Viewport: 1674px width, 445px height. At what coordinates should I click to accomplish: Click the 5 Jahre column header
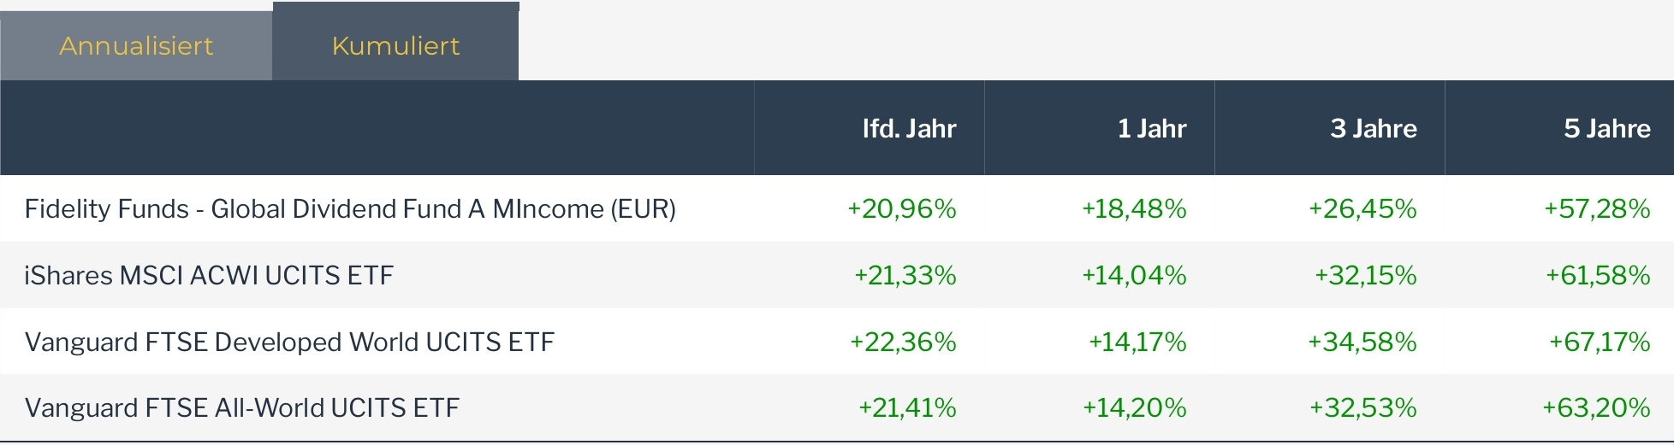(x=1606, y=128)
